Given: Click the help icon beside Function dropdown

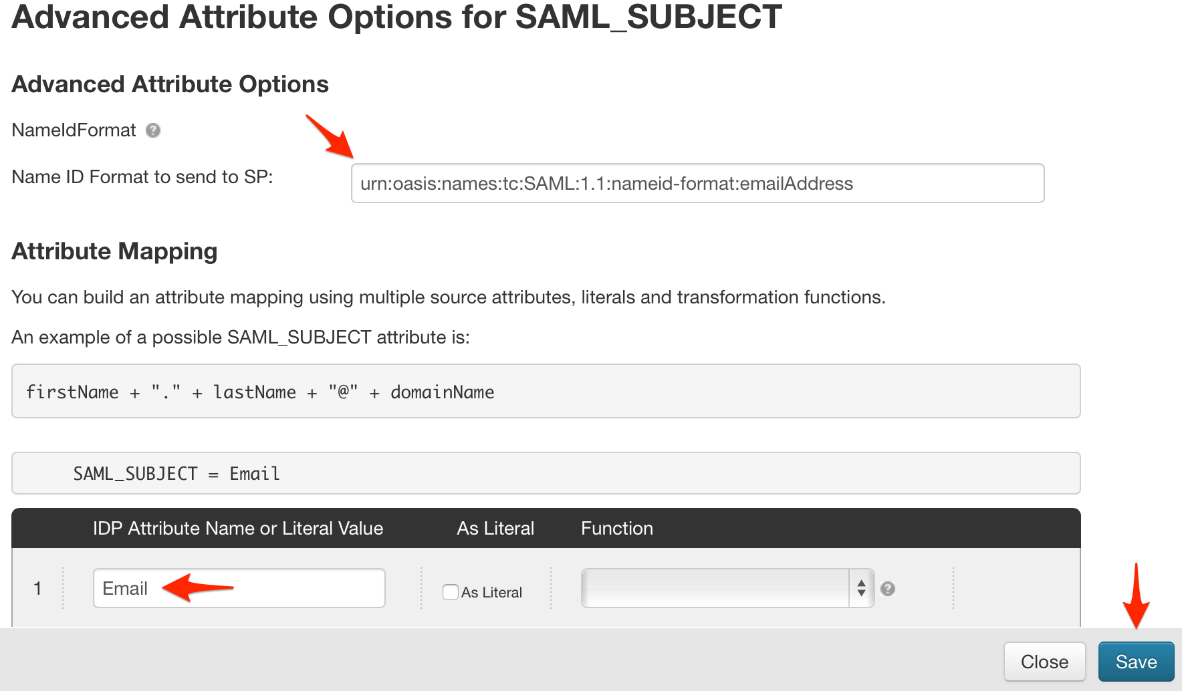Looking at the screenshot, I should [x=888, y=589].
